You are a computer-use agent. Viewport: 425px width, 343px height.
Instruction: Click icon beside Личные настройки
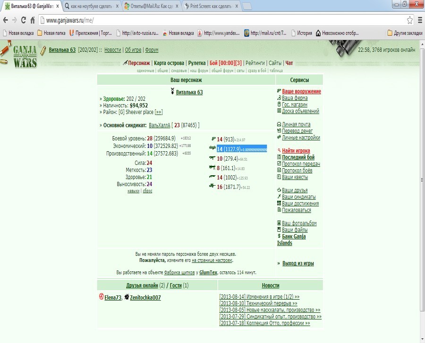279,137
